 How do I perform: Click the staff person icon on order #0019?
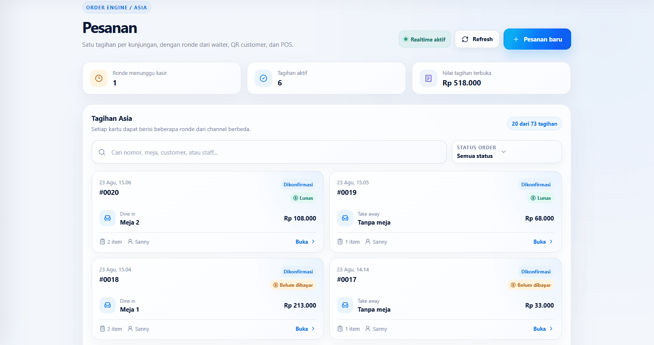[368, 242]
